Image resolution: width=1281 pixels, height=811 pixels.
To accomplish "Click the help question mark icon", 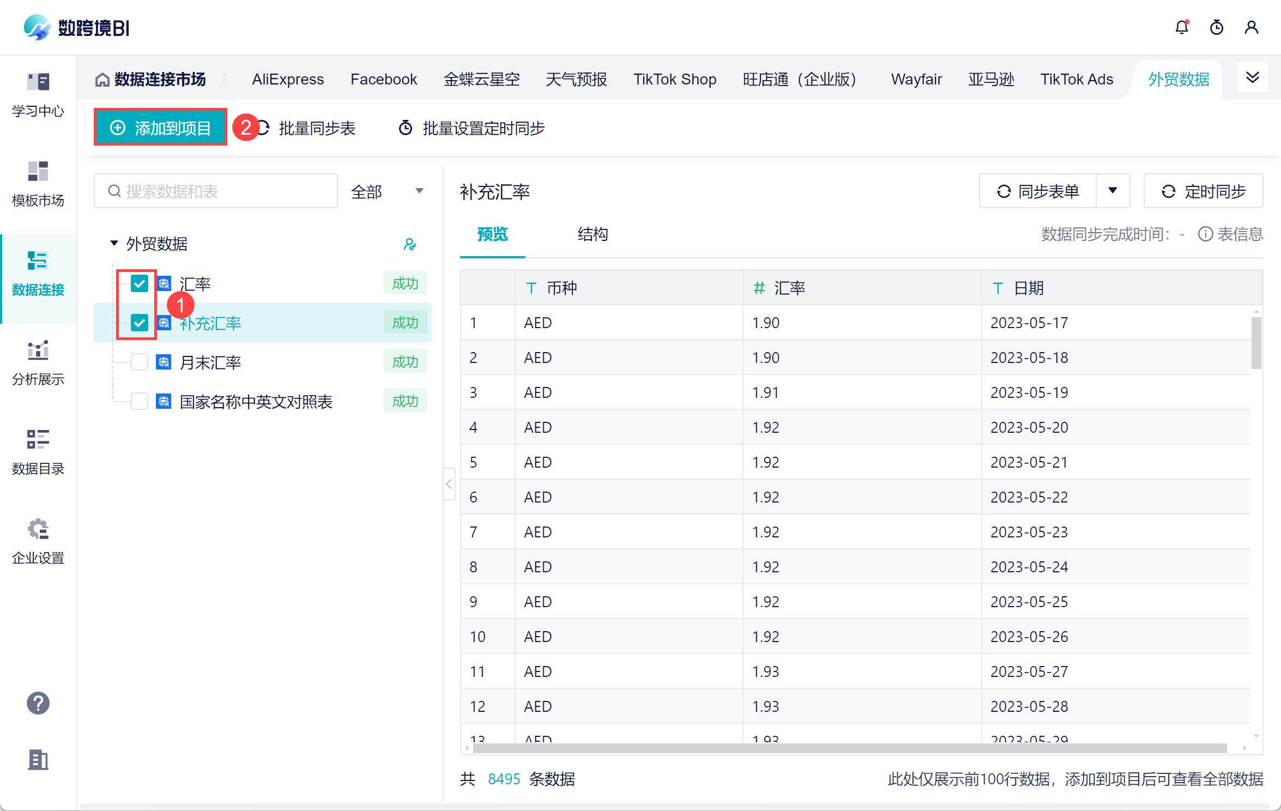I will [x=38, y=703].
